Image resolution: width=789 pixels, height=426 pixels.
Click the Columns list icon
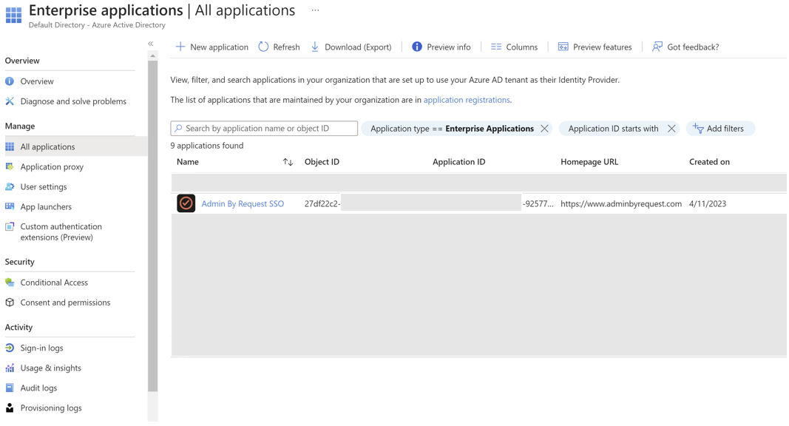click(x=496, y=47)
